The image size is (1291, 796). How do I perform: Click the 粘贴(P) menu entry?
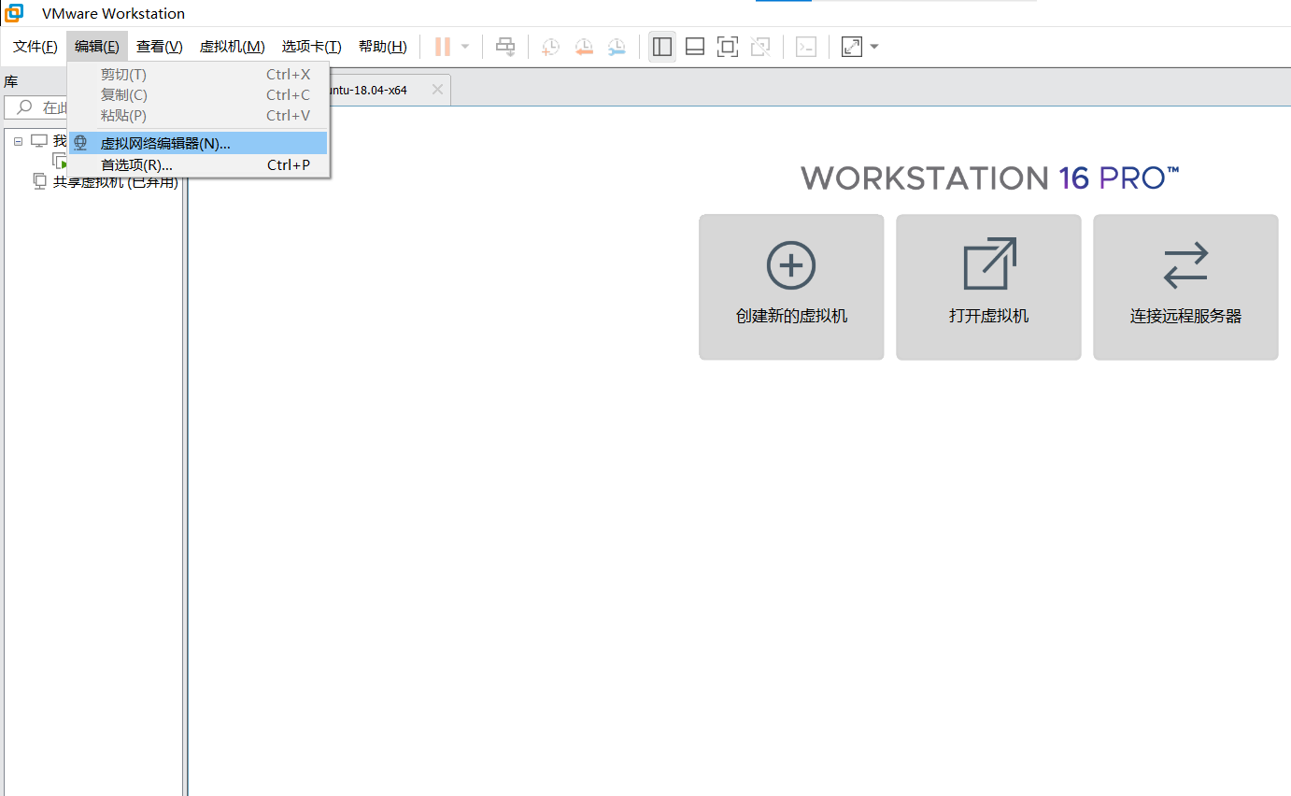198,116
